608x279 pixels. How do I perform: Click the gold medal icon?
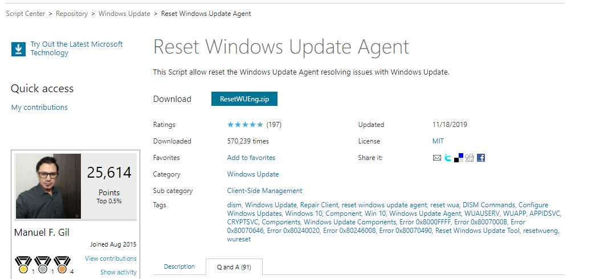point(23,265)
